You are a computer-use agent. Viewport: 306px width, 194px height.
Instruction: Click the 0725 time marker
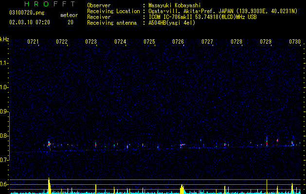(149, 42)
